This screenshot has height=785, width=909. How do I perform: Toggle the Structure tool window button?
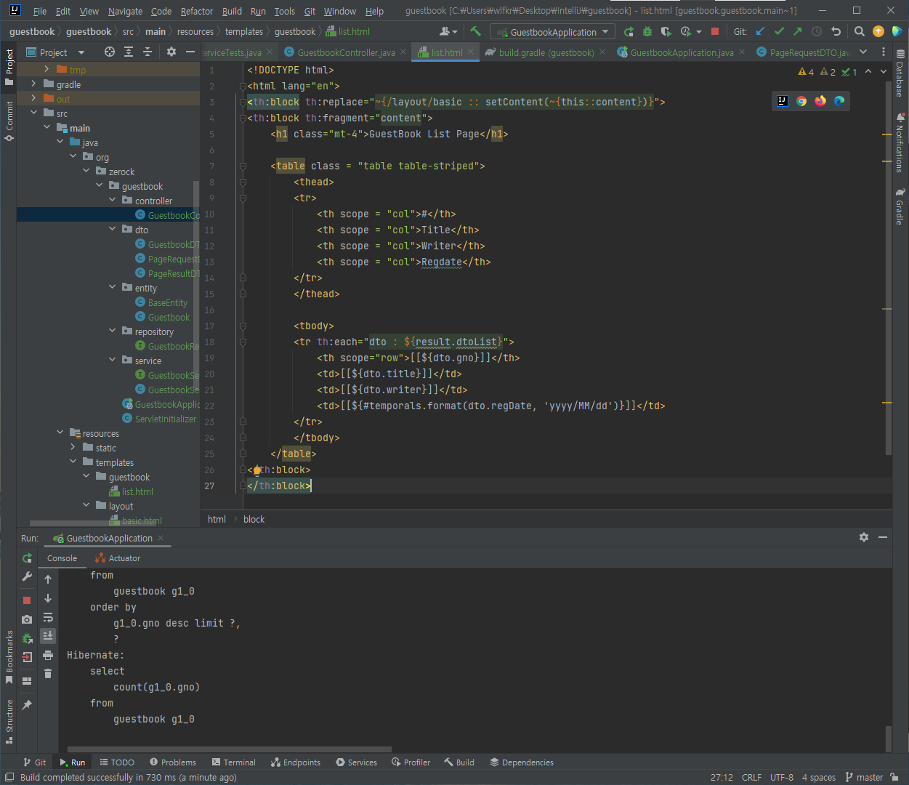coord(9,721)
